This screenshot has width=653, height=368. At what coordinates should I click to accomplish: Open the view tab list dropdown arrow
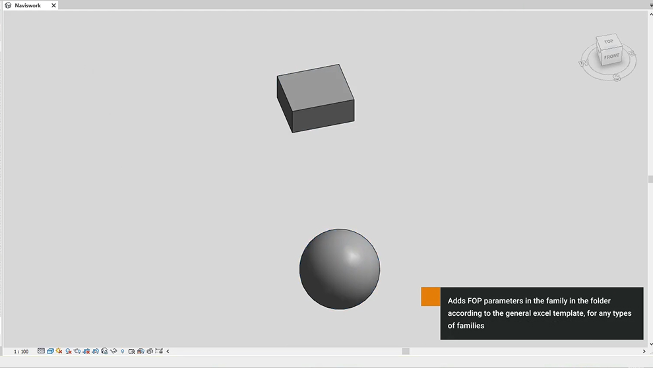pyautogui.click(x=650, y=5)
